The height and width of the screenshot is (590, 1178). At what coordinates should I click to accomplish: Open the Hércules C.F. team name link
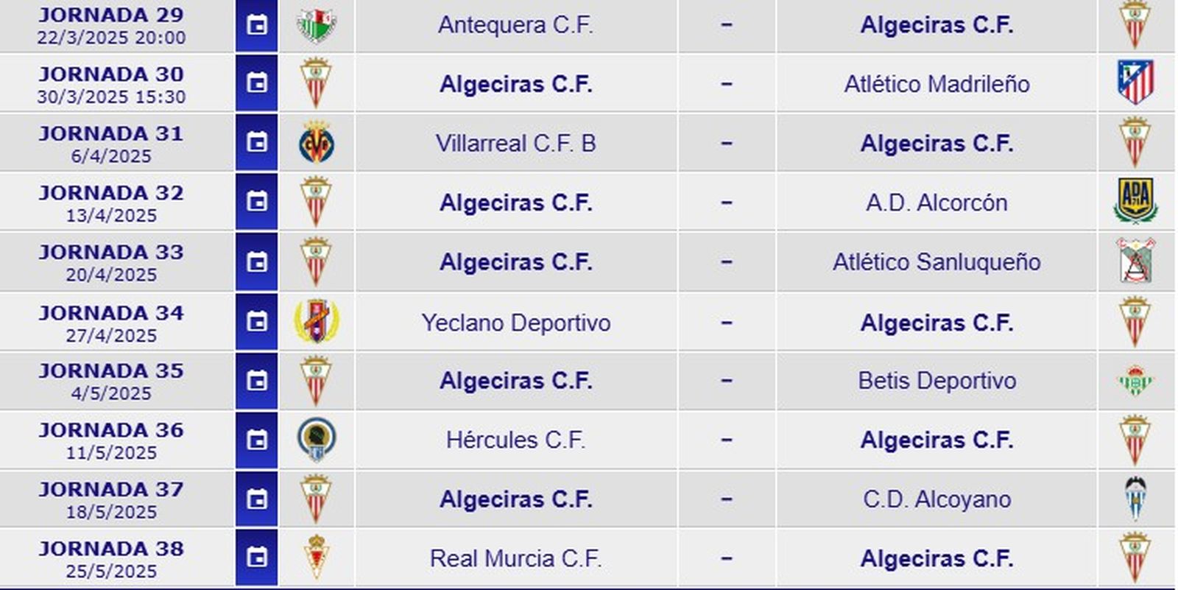[516, 440]
